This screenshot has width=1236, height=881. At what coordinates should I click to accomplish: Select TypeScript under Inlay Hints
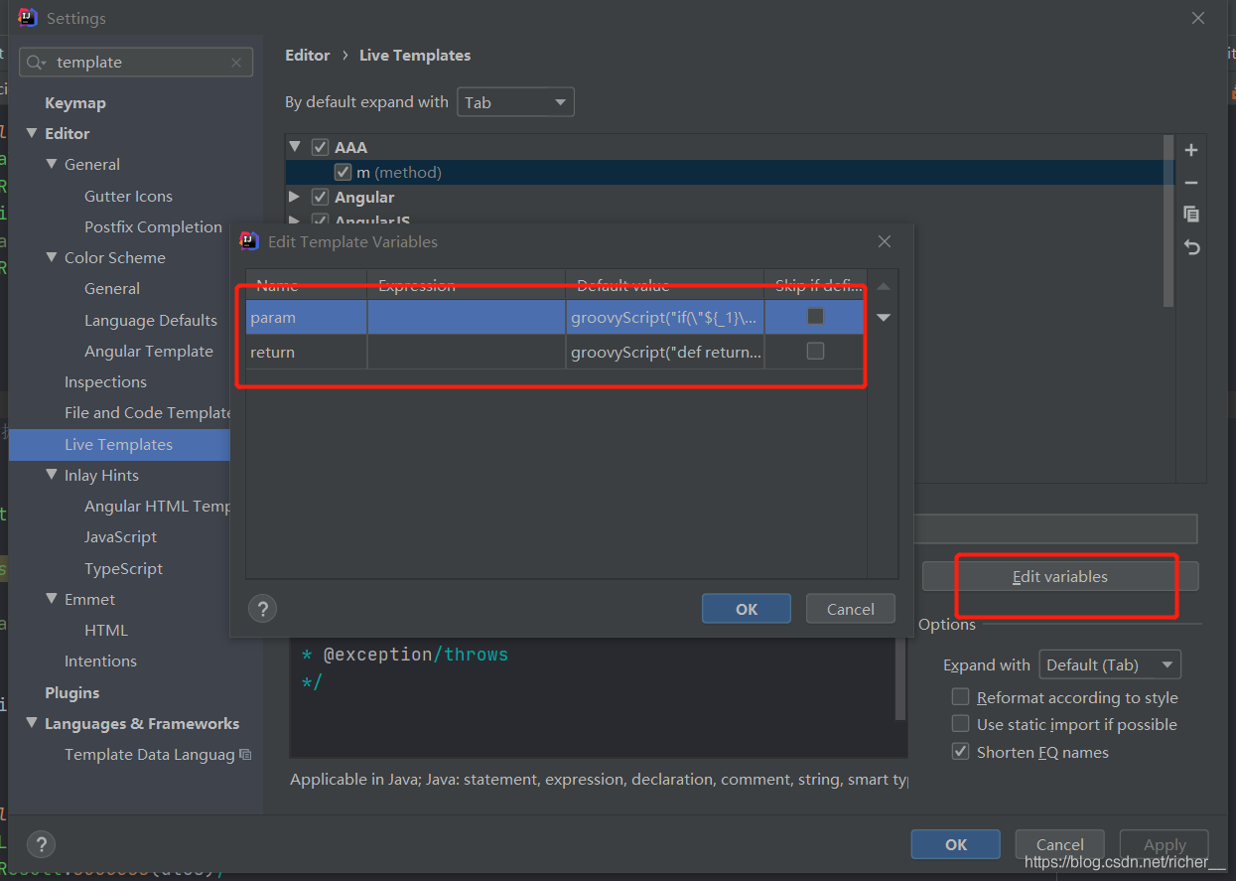tap(124, 569)
